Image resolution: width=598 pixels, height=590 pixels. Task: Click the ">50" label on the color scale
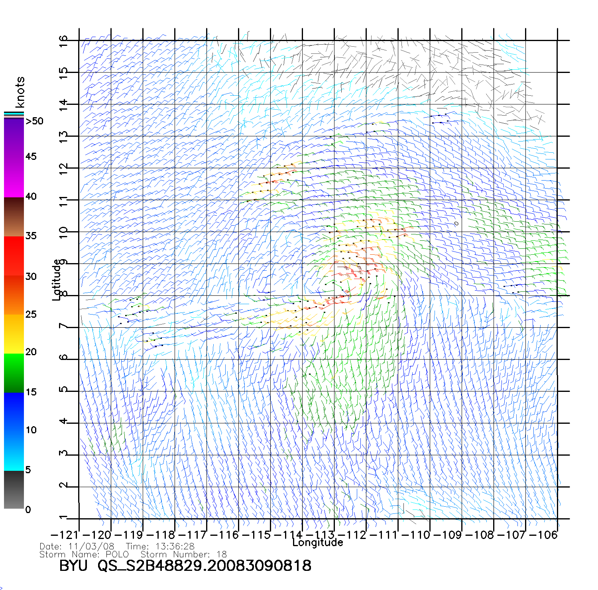click(34, 121)
